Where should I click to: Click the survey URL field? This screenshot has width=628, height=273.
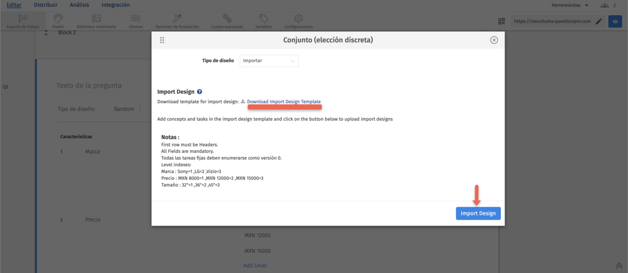point(552,21)
